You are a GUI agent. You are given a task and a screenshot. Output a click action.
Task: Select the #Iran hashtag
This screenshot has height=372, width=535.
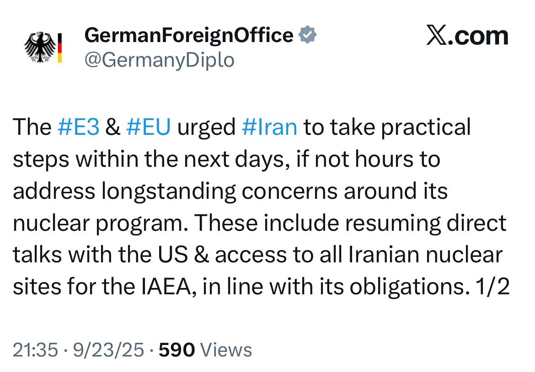pos(269,127)
